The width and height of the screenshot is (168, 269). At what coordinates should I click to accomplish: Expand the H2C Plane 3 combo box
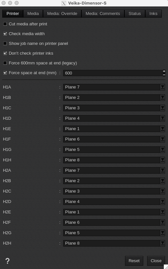tap(114, 191)
